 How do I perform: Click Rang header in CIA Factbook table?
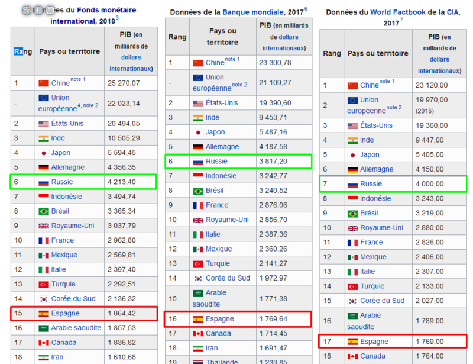pyautogui.click(x=332, y=53)
